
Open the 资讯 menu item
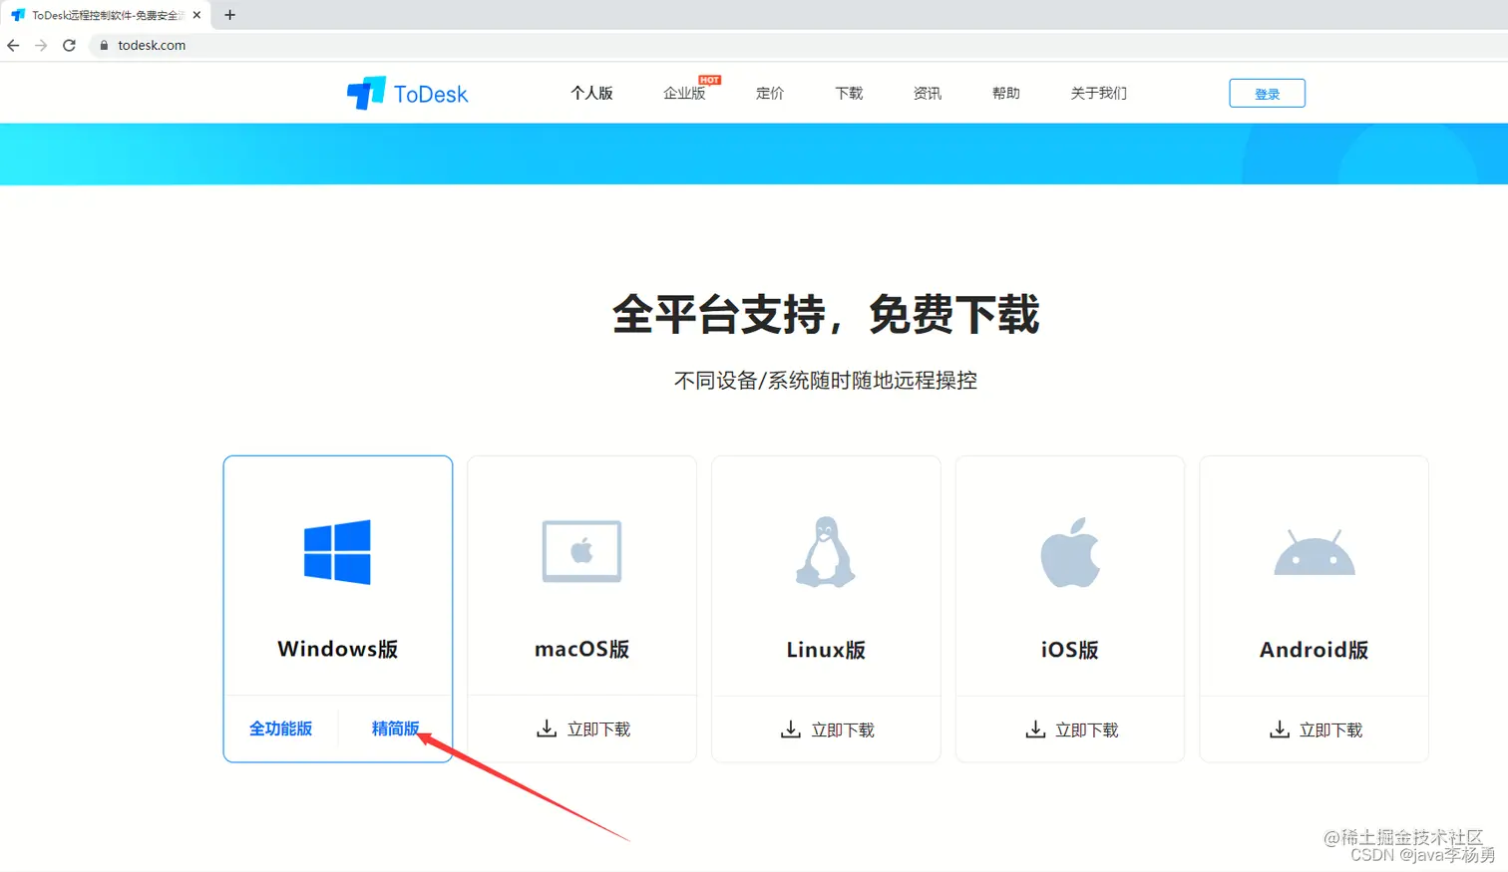tap(928, 93)
